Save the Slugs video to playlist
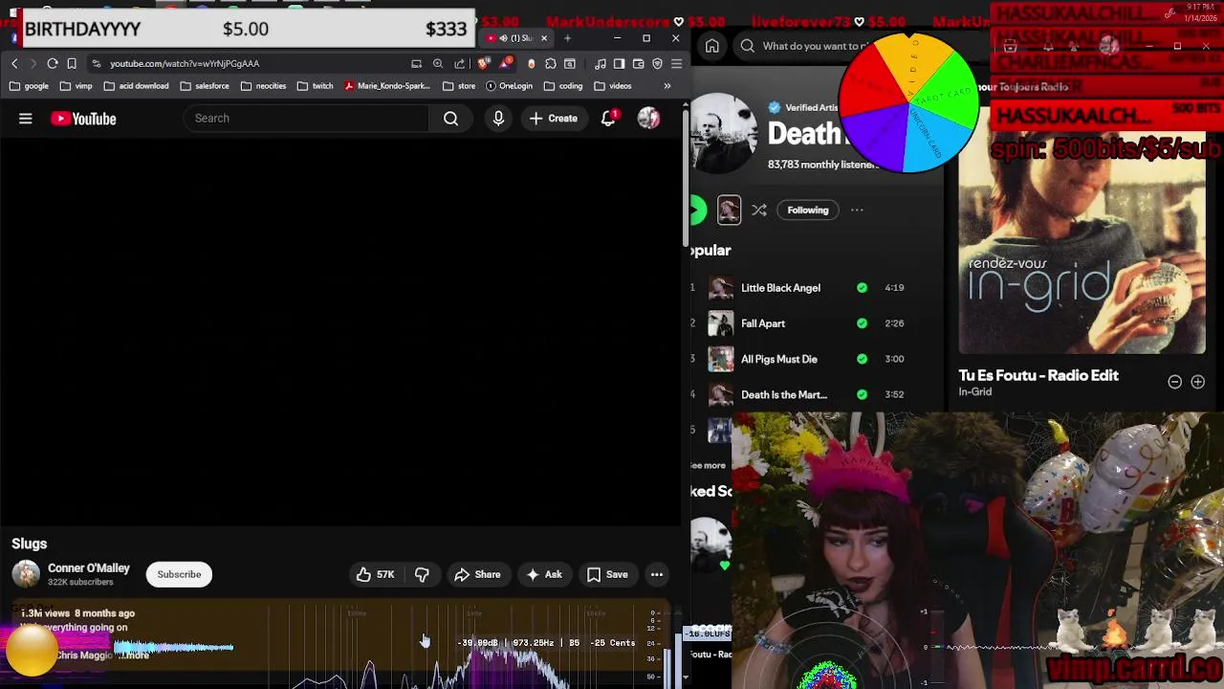This screenshot has height=689, width=1224. [607, 574]
